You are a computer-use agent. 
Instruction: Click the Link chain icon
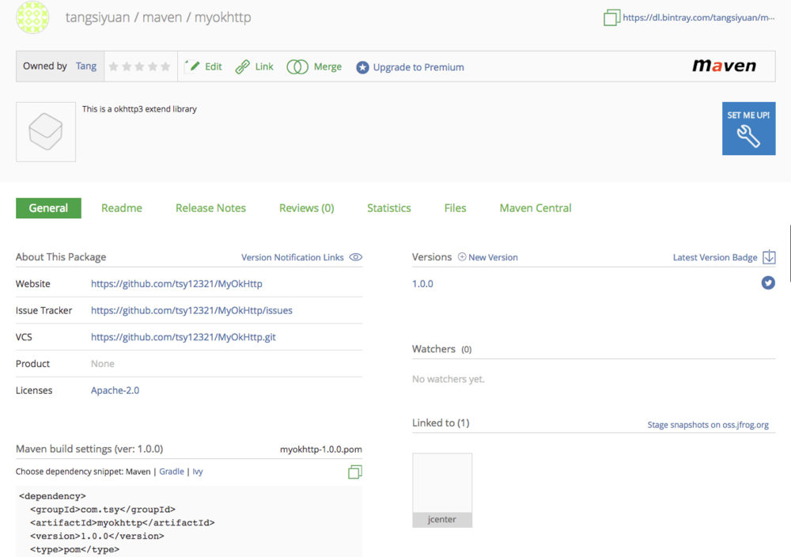tap(243, 66)
